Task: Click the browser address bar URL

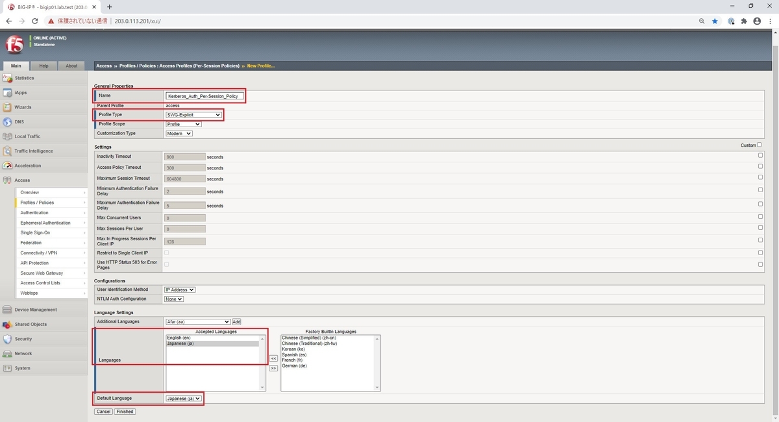Action: click(x=138, y=21)
